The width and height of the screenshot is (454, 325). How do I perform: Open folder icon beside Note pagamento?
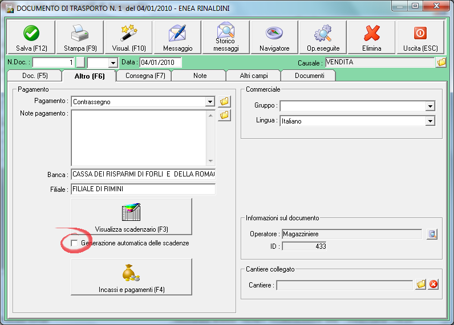click(x=224, y=116)
